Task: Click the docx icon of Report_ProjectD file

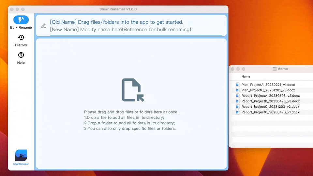Action: pyautogui.click(x=237, y=112)
